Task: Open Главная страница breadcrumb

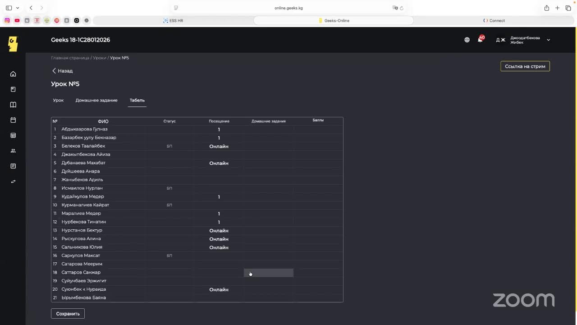Action: click(70, 58)
